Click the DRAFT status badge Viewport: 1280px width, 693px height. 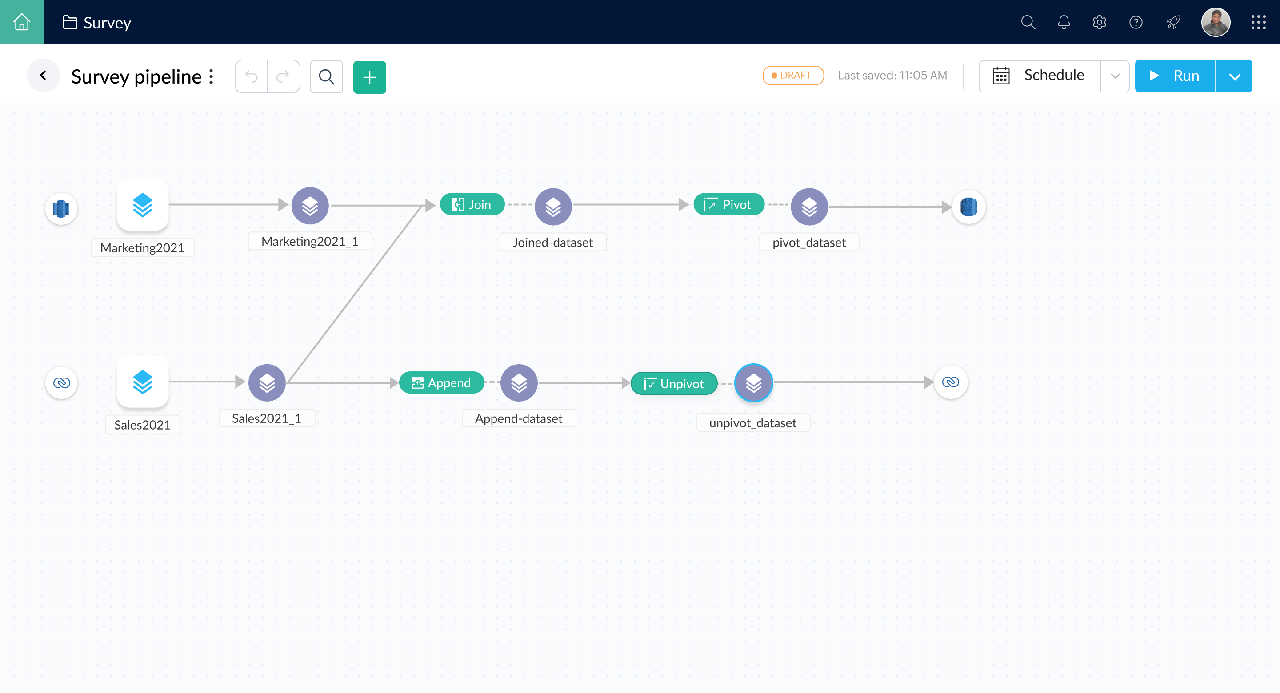tap(792, 75)
